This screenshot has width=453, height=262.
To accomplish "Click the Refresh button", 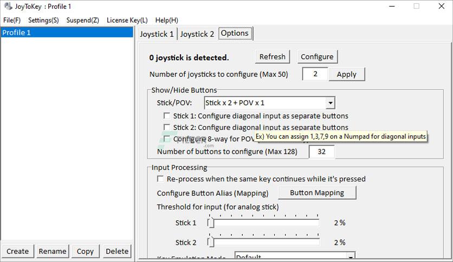I will 273,57.
